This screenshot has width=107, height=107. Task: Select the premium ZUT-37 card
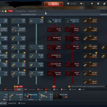90,21
